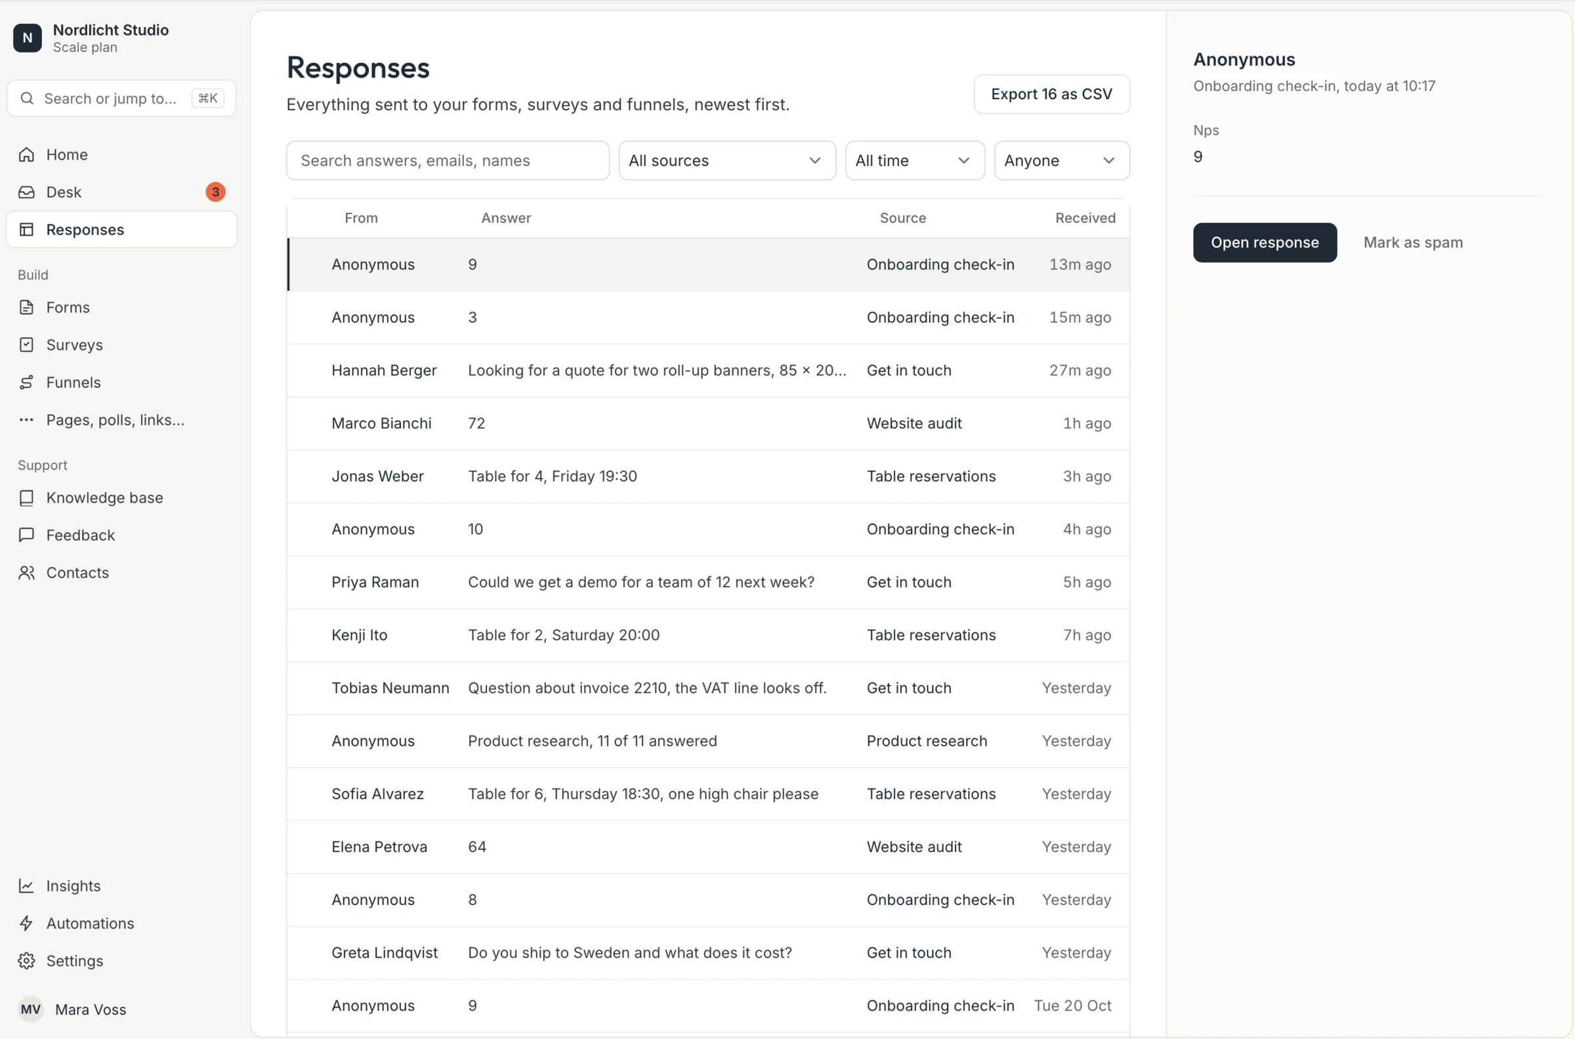Click Export 16 as CSV
The image size is (1575, 1039).
(1051, 94)
